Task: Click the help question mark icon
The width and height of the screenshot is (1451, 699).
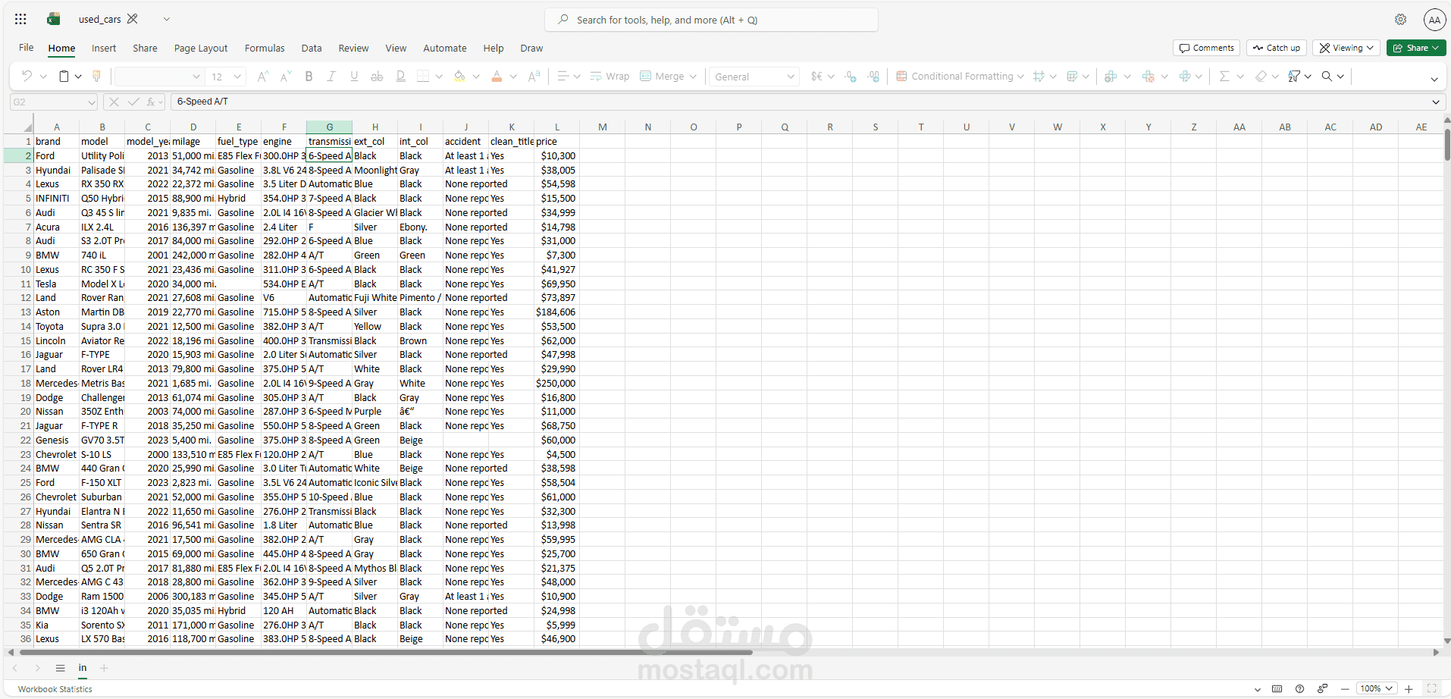Action: (x=1299, y=689)
